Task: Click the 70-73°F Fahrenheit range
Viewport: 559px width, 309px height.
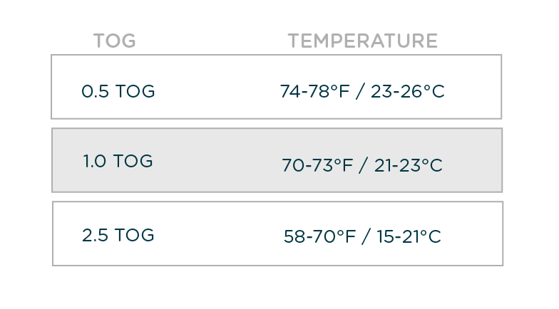Action: (317, 166)
